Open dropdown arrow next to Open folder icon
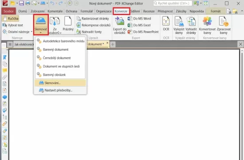Viewport: 244px width, 160px height. [17, 3]
